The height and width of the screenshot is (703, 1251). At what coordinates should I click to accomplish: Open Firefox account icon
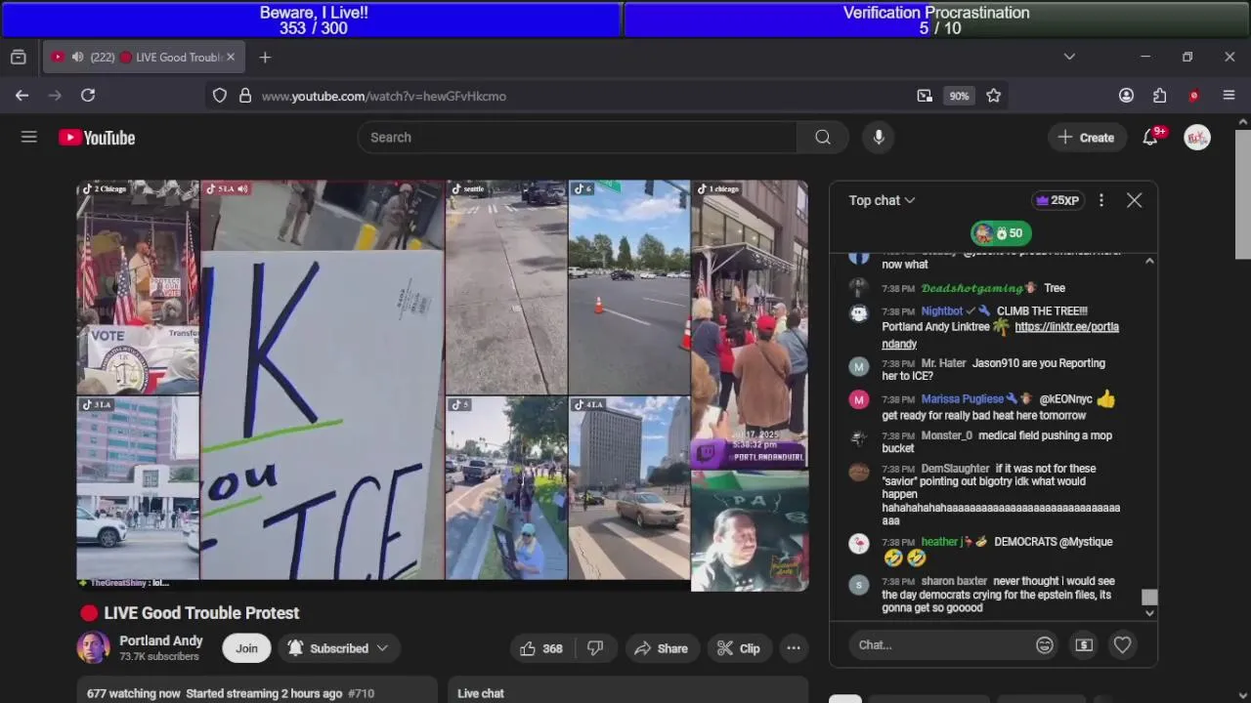(1126, 96)
